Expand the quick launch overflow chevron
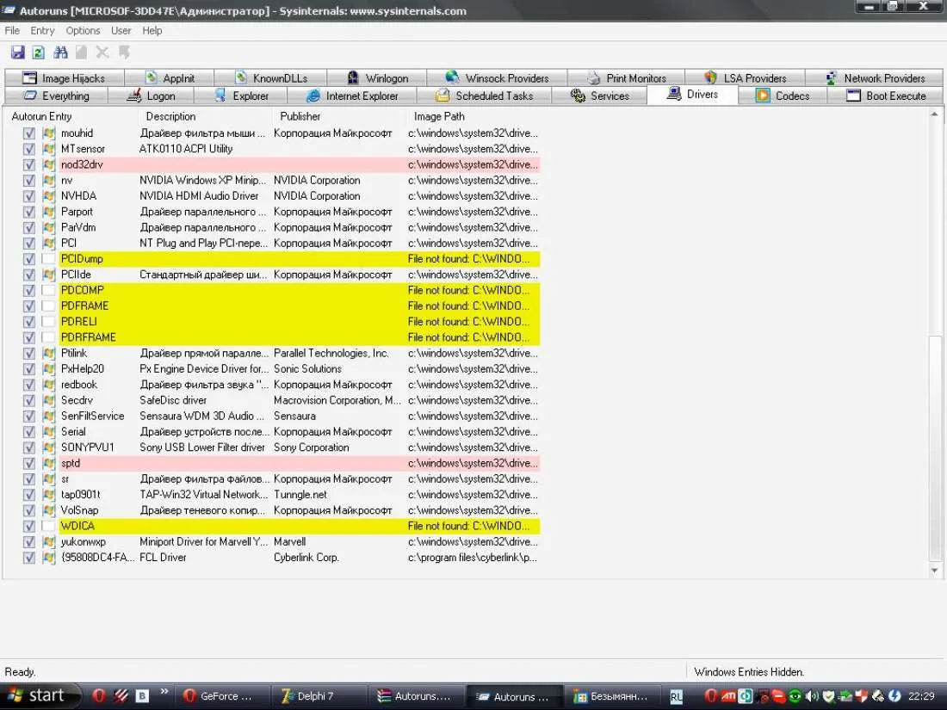The image size is (947, 710). coord(164,691)
